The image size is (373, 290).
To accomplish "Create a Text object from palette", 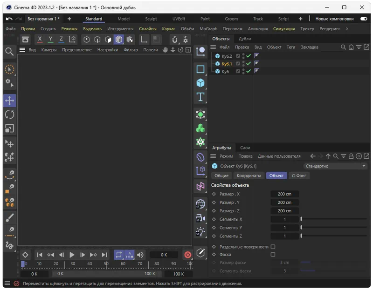I will point(200,97).
